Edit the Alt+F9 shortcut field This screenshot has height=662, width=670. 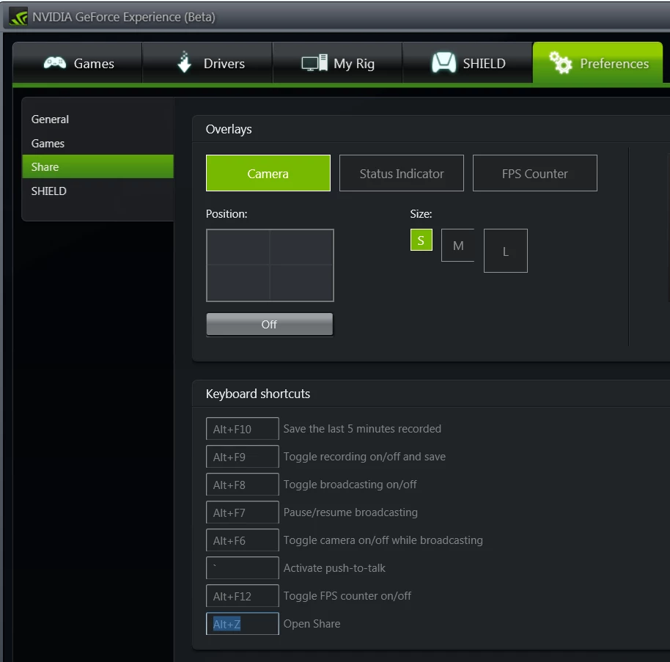pos(243,457)
